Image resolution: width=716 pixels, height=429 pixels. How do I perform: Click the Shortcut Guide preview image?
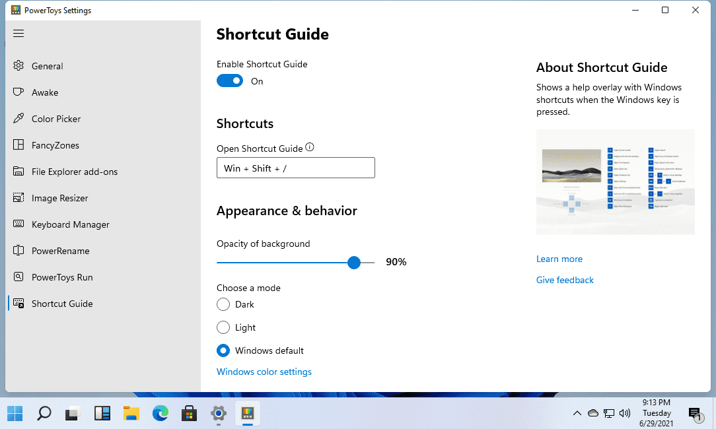(616, 182)
